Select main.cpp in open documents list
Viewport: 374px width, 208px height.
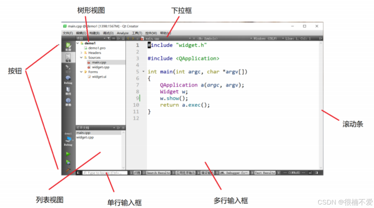[99, 133]
